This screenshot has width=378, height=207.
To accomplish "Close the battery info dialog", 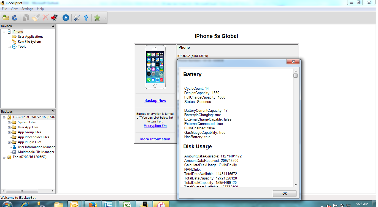I will 293,62.
